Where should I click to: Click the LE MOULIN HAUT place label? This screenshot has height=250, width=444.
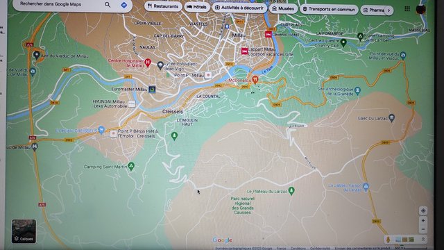pyautogui.click(x=187, y=122)
